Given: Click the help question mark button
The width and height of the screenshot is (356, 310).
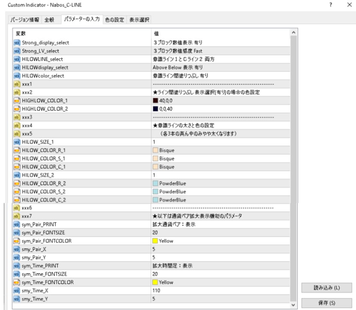Looking at the screenshot, I should click(331, 5).
